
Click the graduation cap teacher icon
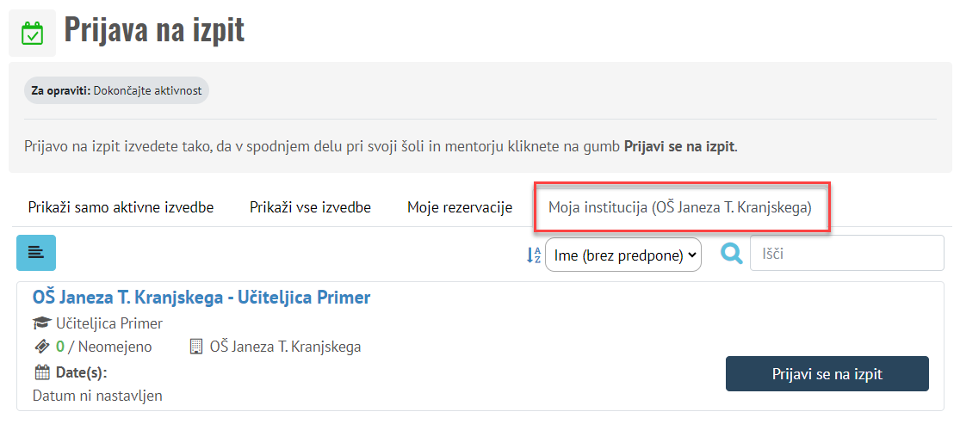[x=41, y=323]
